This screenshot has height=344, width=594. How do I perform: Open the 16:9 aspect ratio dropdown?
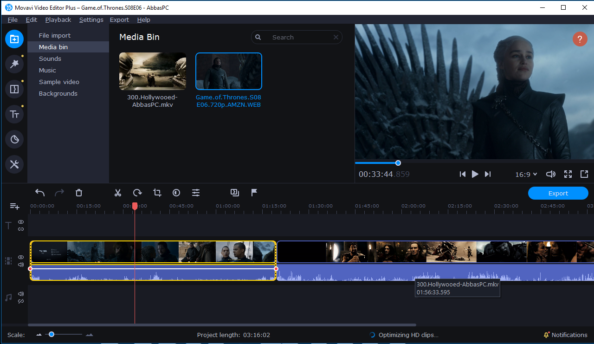[x=526, y=175]
